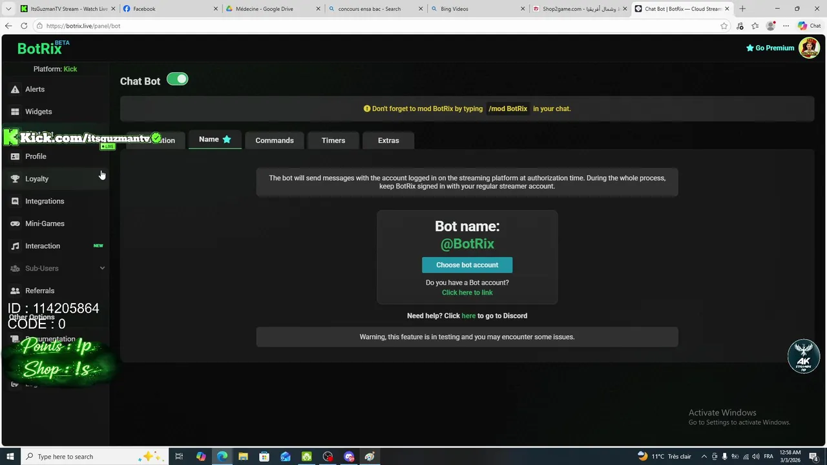Click the Mini-Games controller icon in the sidebar
This screenshot has height=465, width=827.
[x=15, y=223]
